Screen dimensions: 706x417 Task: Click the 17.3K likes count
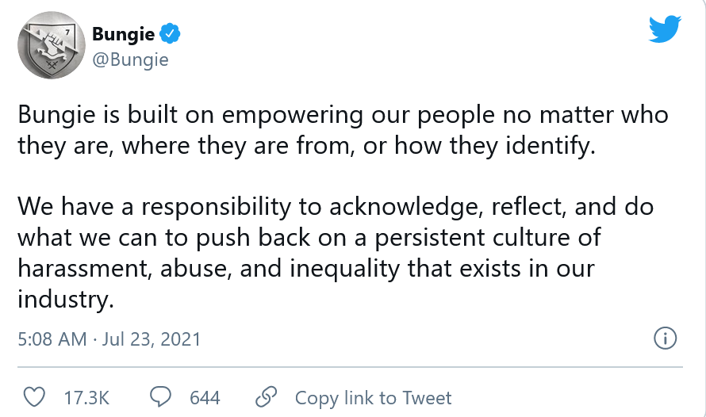point(86,397)
